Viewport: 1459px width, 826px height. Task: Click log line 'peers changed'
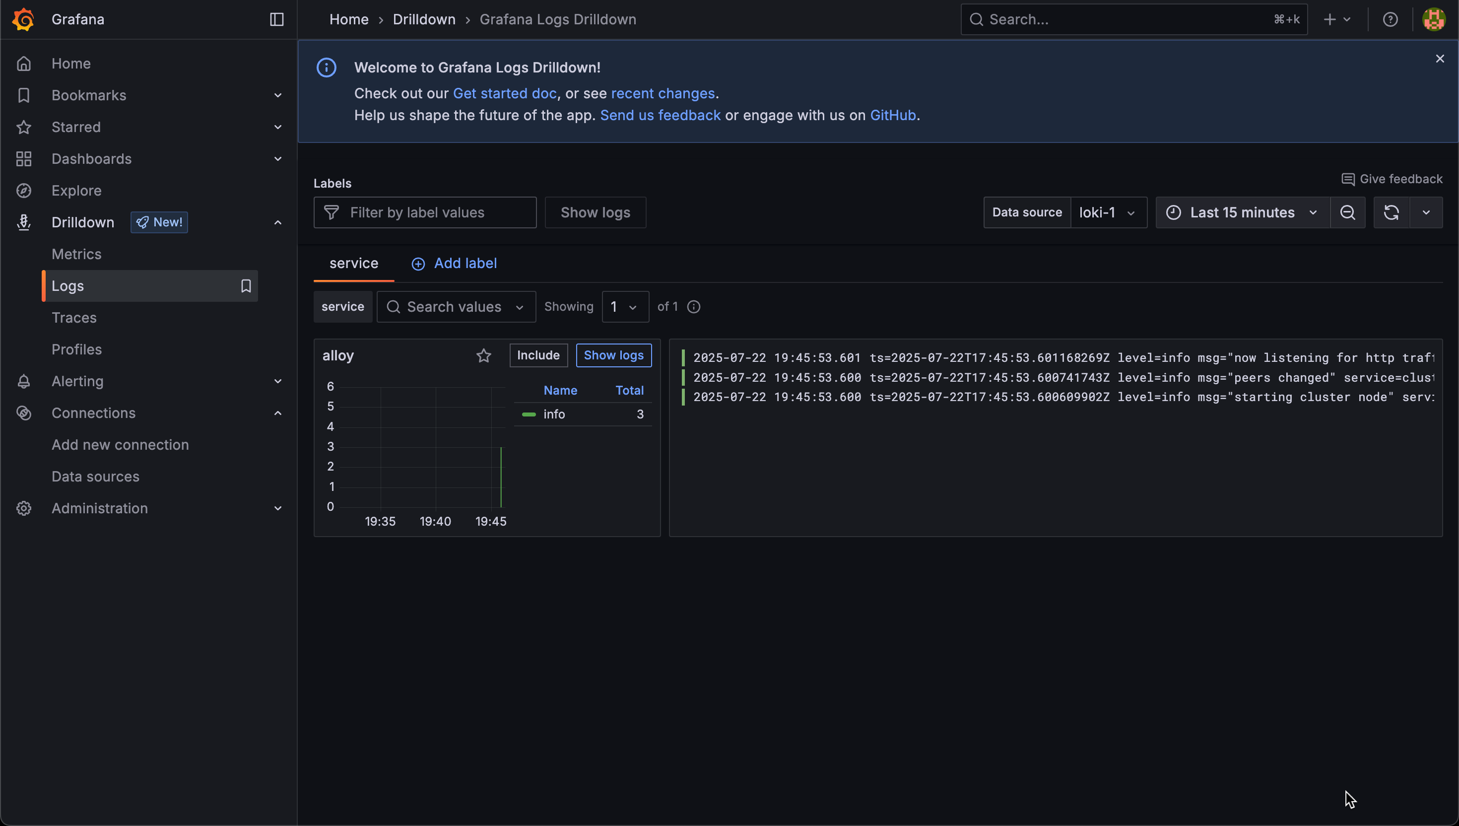point(1058,378)
